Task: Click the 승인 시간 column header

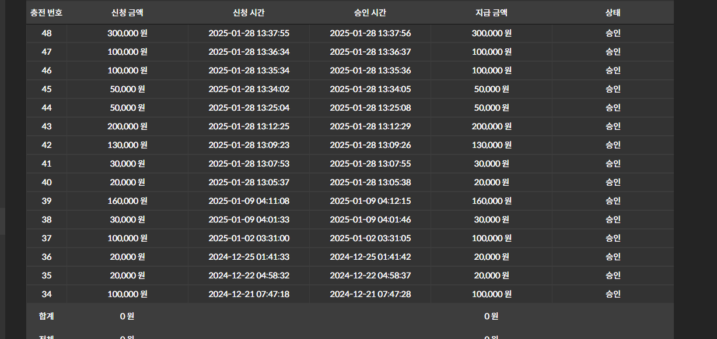Action: (370, 13)
